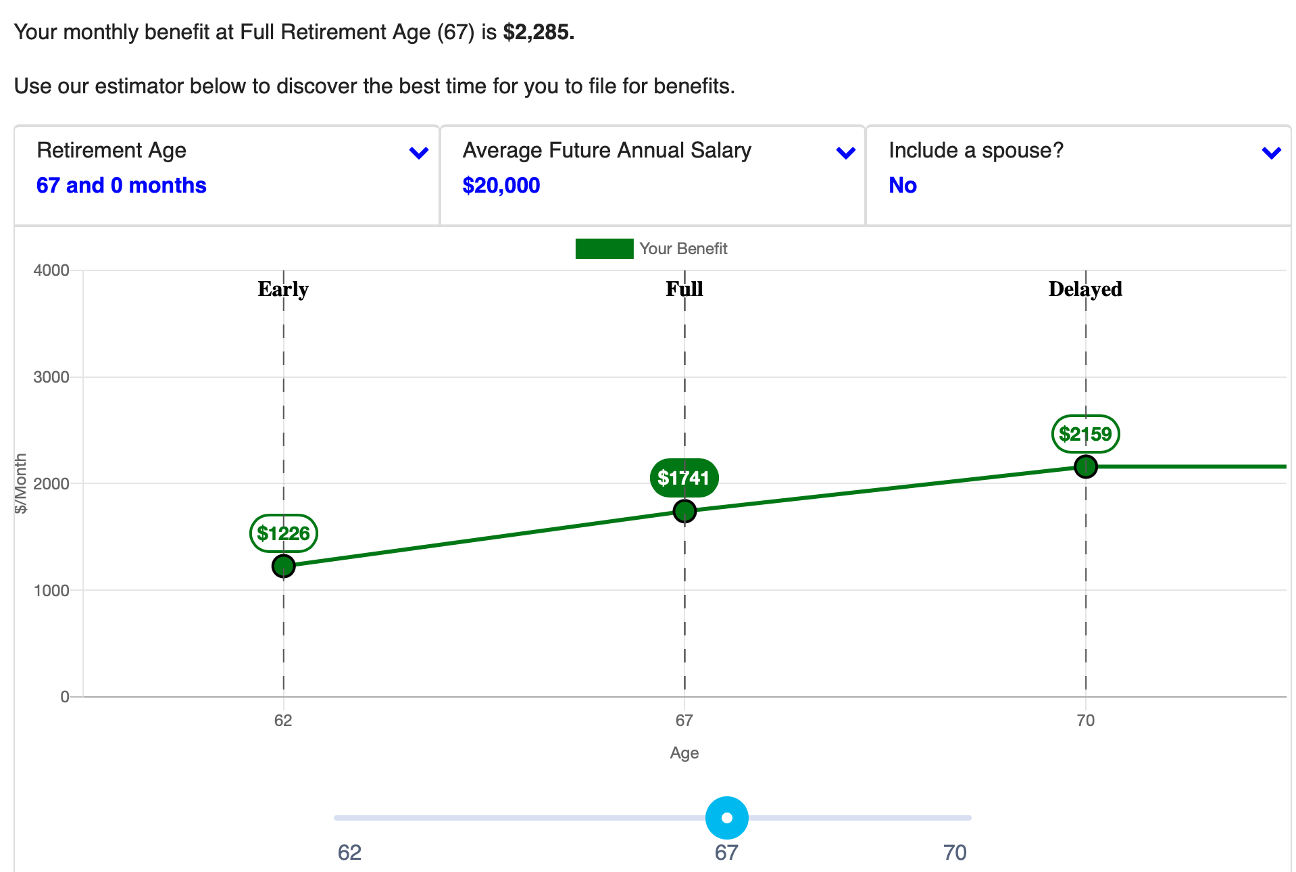Click the 62 label below the slider

(349, 853)
